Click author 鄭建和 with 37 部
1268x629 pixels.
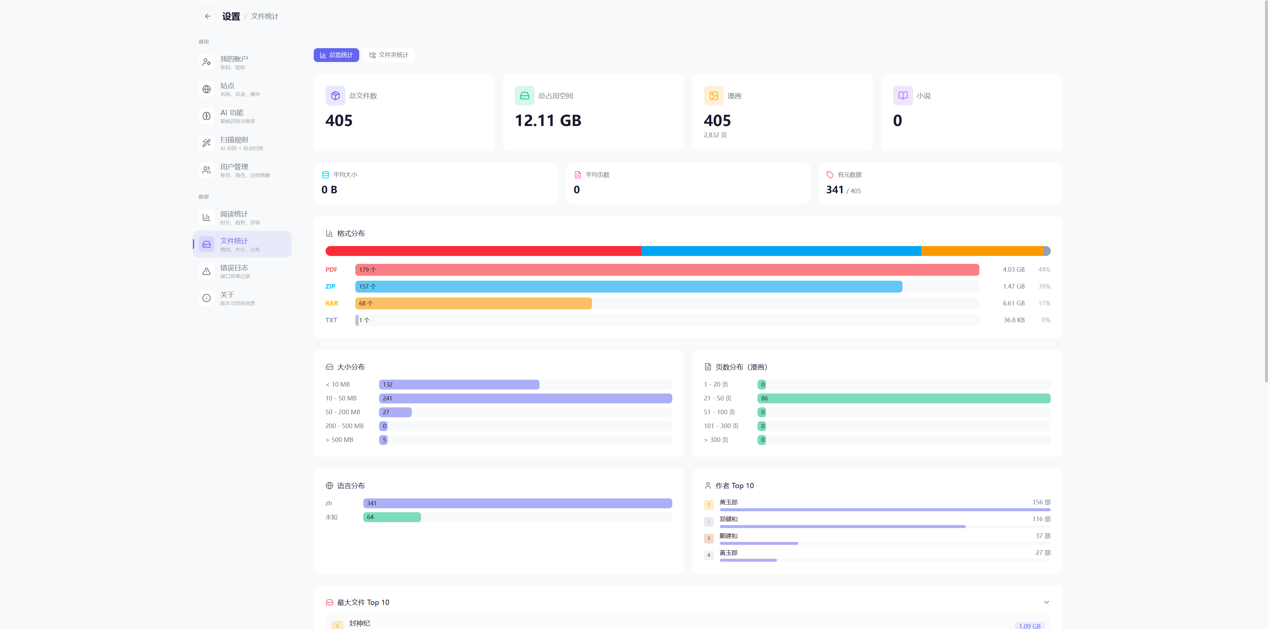[877, 538]
